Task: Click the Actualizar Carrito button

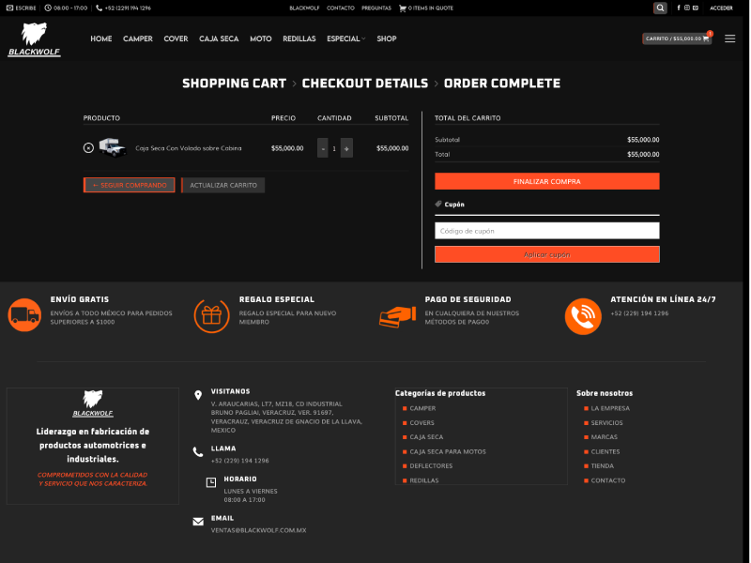Action: 223,185
